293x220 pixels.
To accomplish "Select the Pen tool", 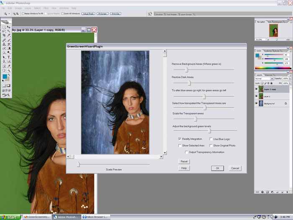I will coord(4,61).
